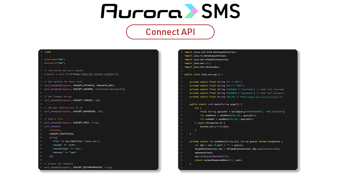Select the int codePost = sendPost line
This screenshot has width=340, height=174.
pos(228,115)
